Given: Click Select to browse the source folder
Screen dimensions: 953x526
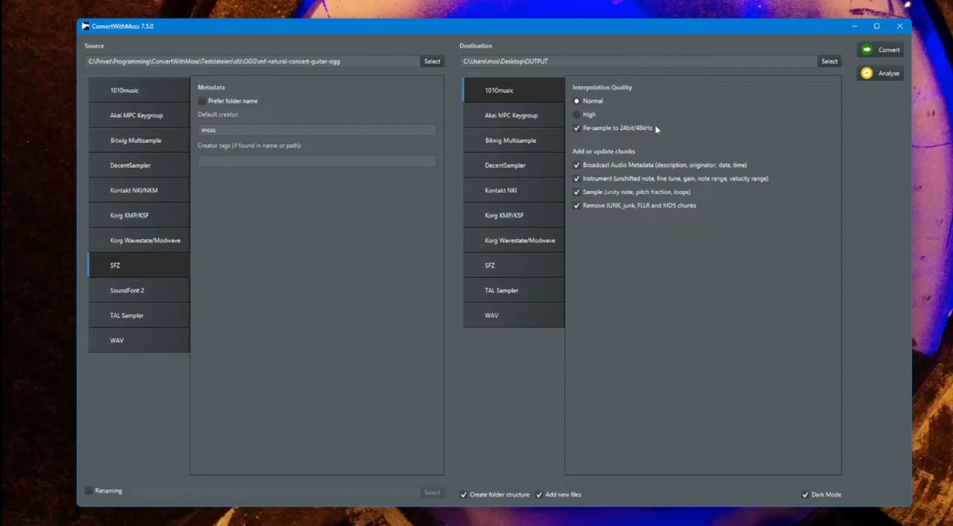Looking at the screenshot, I should [431, 61].
